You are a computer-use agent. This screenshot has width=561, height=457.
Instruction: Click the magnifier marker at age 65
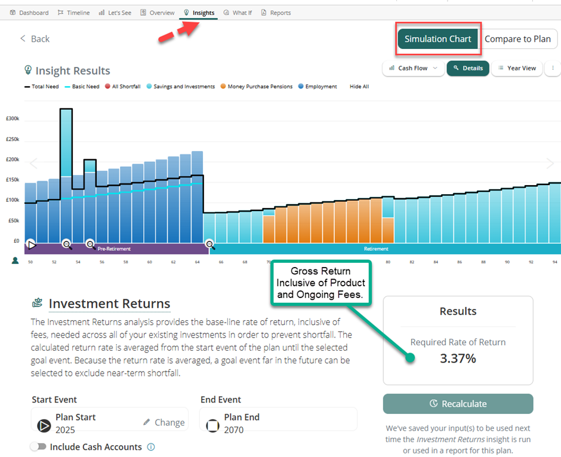[x=210, y=244]
